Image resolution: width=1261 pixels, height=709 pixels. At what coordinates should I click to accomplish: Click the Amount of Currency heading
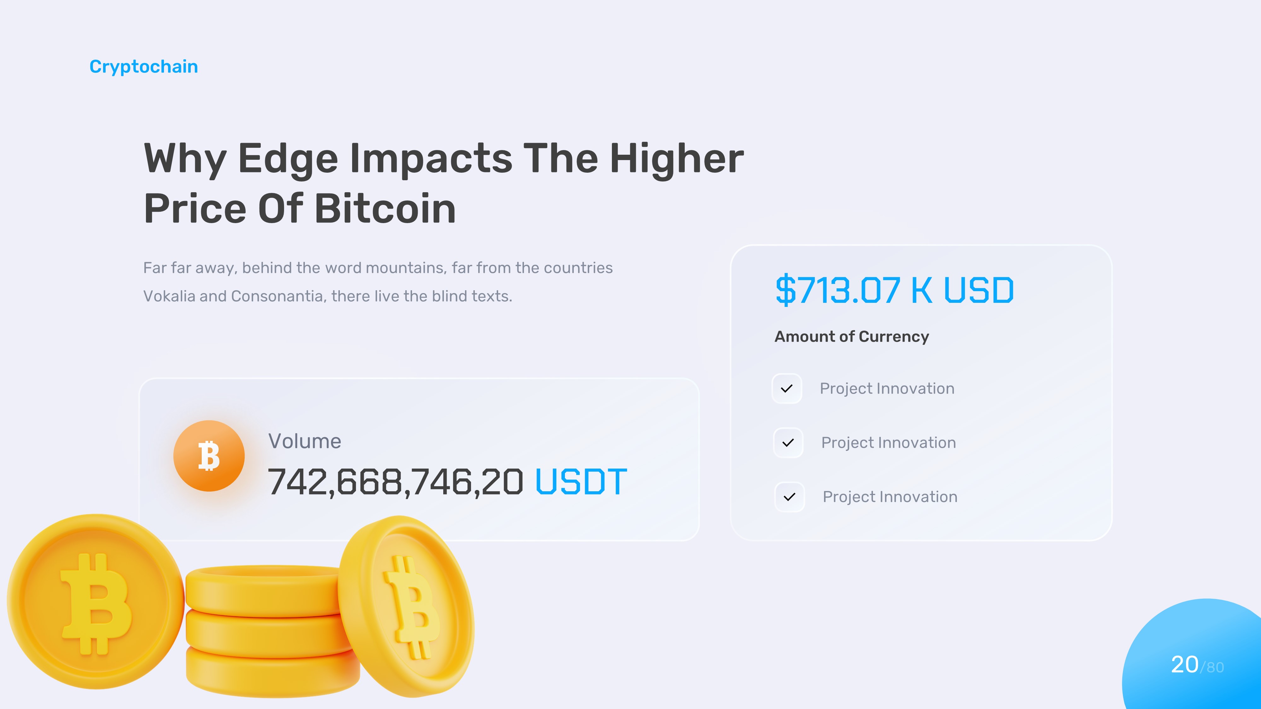click(x=851, y=337)
